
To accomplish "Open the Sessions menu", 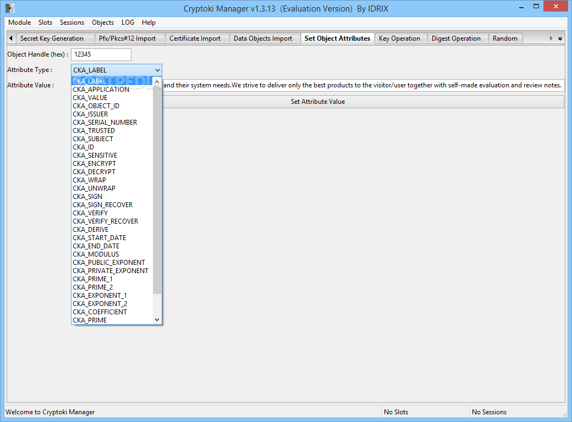I will click(72, 23).
